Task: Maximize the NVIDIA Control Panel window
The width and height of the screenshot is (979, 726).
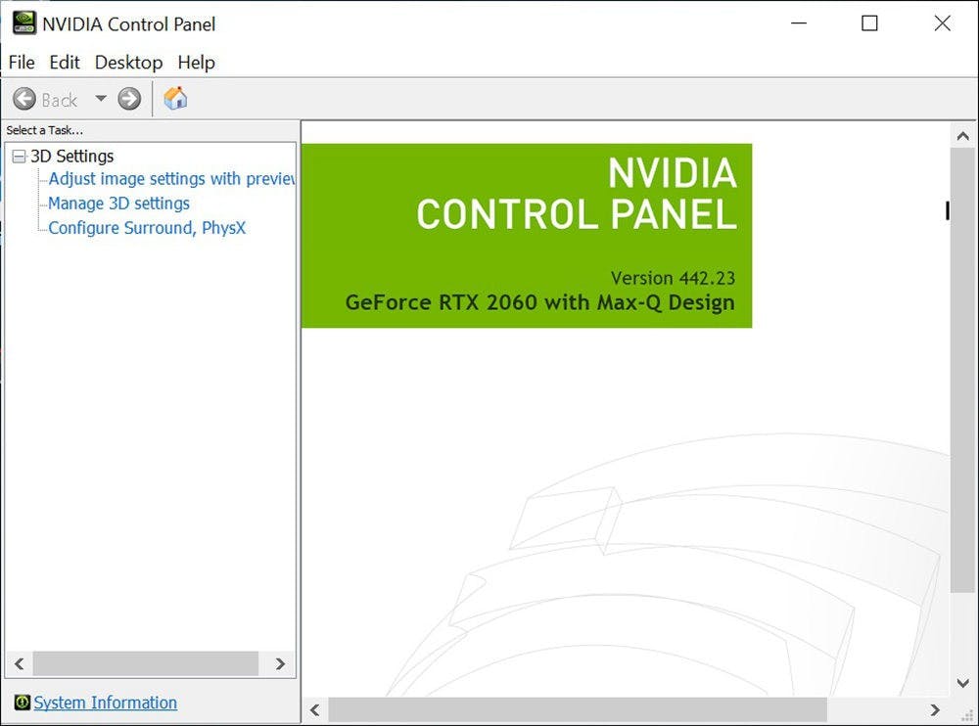Action: pos(869,23)
